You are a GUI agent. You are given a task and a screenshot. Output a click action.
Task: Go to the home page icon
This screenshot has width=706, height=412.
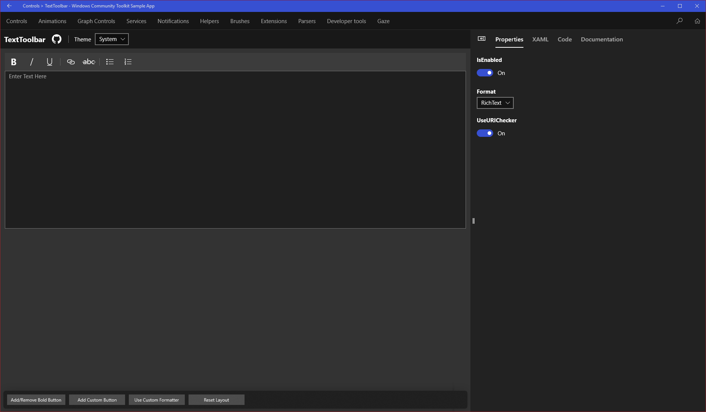point(697,21)
